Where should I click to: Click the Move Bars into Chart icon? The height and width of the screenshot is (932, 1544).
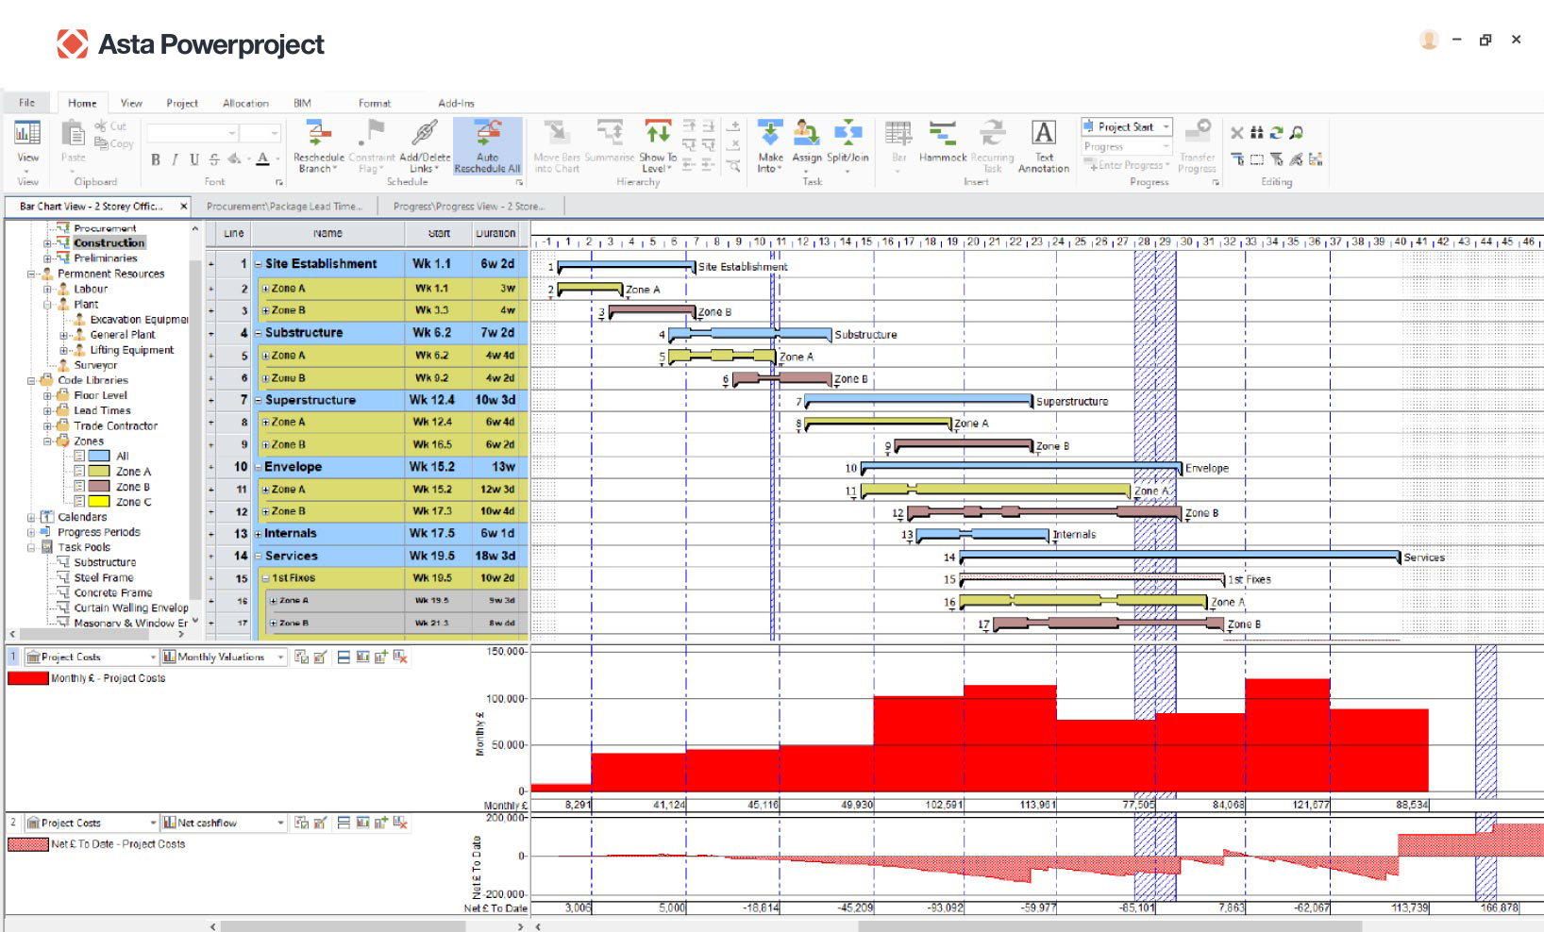(556, 132)
